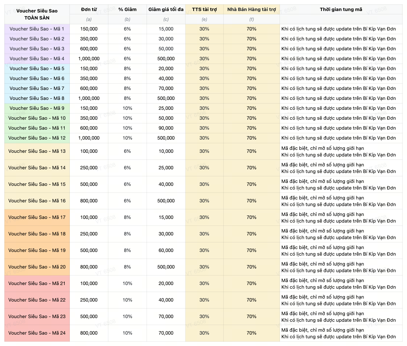Image resolution: width=407 pixels, height=346 pixels.
Task: Select the "TTS tài trợ" header cell
Action: (x=204, y=10)
